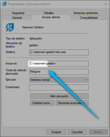Click the Visionwin Gestión shortcut icon
This screenshot has width=110, height=137.
pyautogui.click(x=10, y=27)
